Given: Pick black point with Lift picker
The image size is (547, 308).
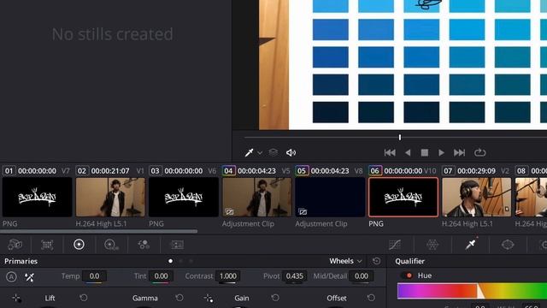Looking at the screenshot, I should tap(16, 299).
